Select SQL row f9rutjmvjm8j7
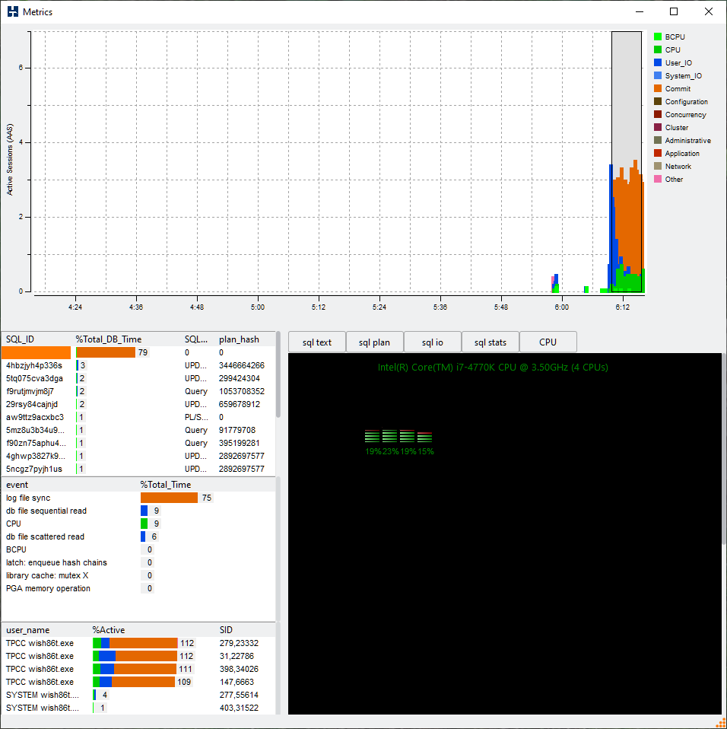Screen dimensions: 727x729 pyautogui.click(x=138, y=391)
